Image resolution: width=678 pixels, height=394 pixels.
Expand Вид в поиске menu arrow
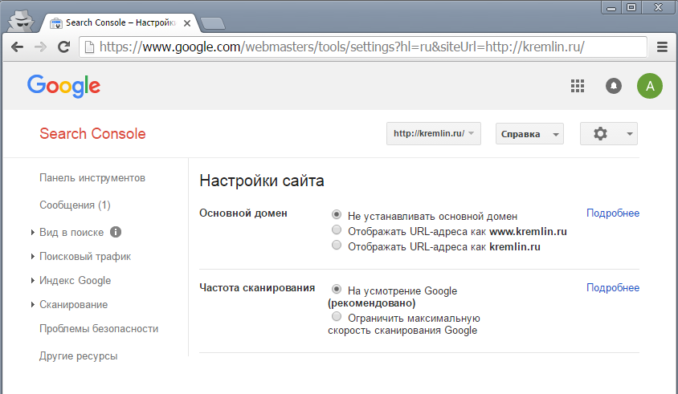pos(33,233)
